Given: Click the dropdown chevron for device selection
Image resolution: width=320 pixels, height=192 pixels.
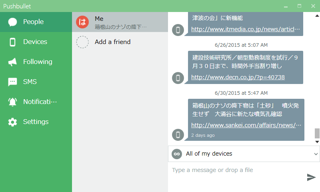Looking at the screenshot, I should pyautogui.click(x=316, y=154).
